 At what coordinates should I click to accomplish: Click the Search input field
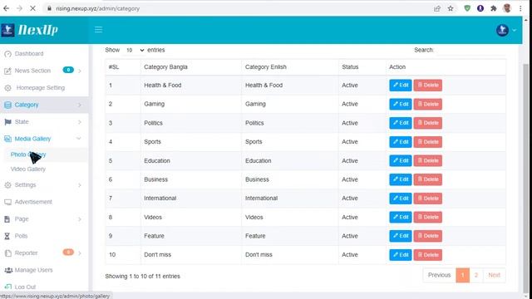(x=470, y=50)
